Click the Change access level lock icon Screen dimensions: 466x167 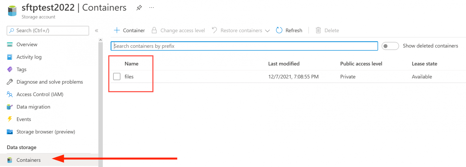(154, 30)
